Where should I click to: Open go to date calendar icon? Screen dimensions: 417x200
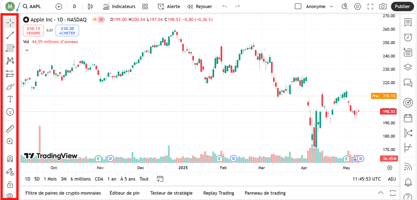pos(160,179)
